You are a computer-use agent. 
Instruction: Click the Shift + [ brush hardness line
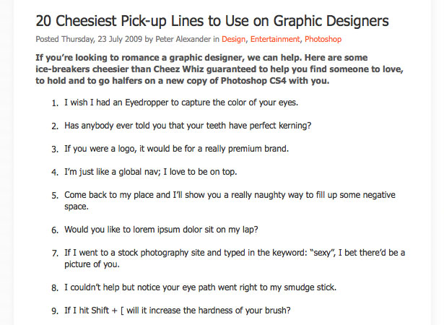178,311
